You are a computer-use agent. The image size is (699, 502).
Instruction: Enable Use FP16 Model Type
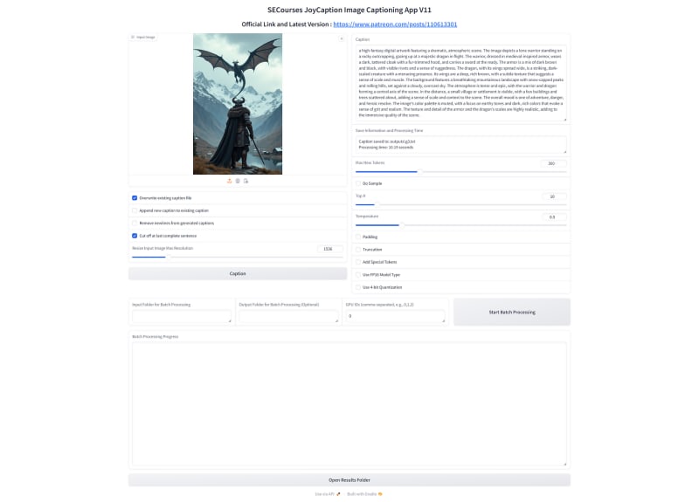tap(358, 275)
